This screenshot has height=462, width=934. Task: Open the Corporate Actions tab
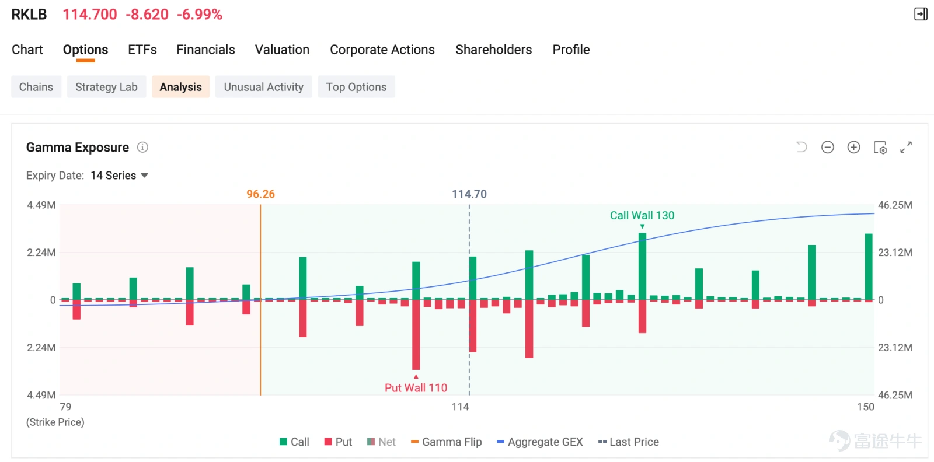click(382, 50)
